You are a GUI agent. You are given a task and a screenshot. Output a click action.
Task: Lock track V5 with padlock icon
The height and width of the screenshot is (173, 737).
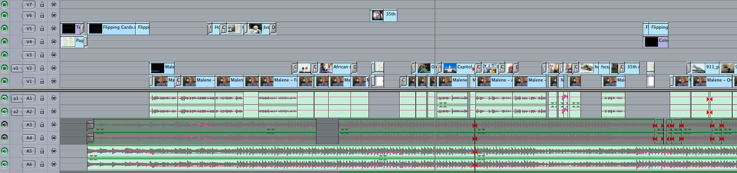click(42, 29)
